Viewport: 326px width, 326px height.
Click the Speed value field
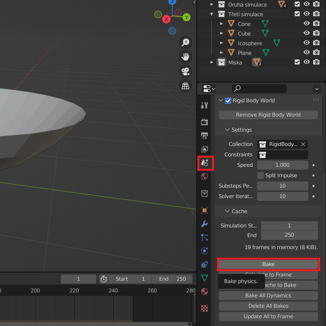(282, 165)
